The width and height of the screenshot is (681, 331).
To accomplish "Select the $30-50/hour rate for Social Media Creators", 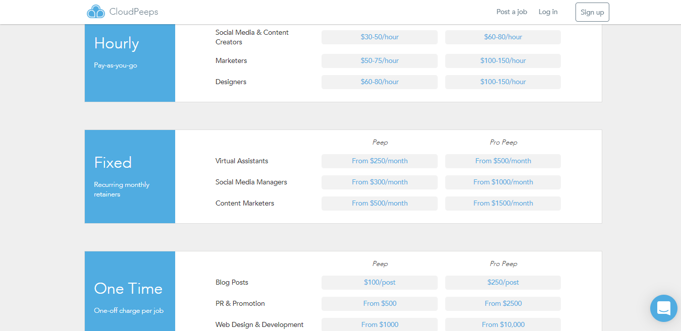I will pyautogui.click(x=379, y=37).
